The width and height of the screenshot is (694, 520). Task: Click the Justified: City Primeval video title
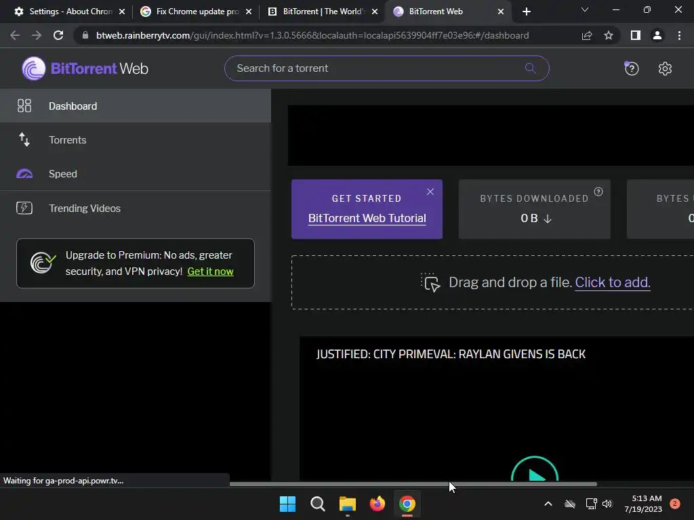tap(451, 354)
